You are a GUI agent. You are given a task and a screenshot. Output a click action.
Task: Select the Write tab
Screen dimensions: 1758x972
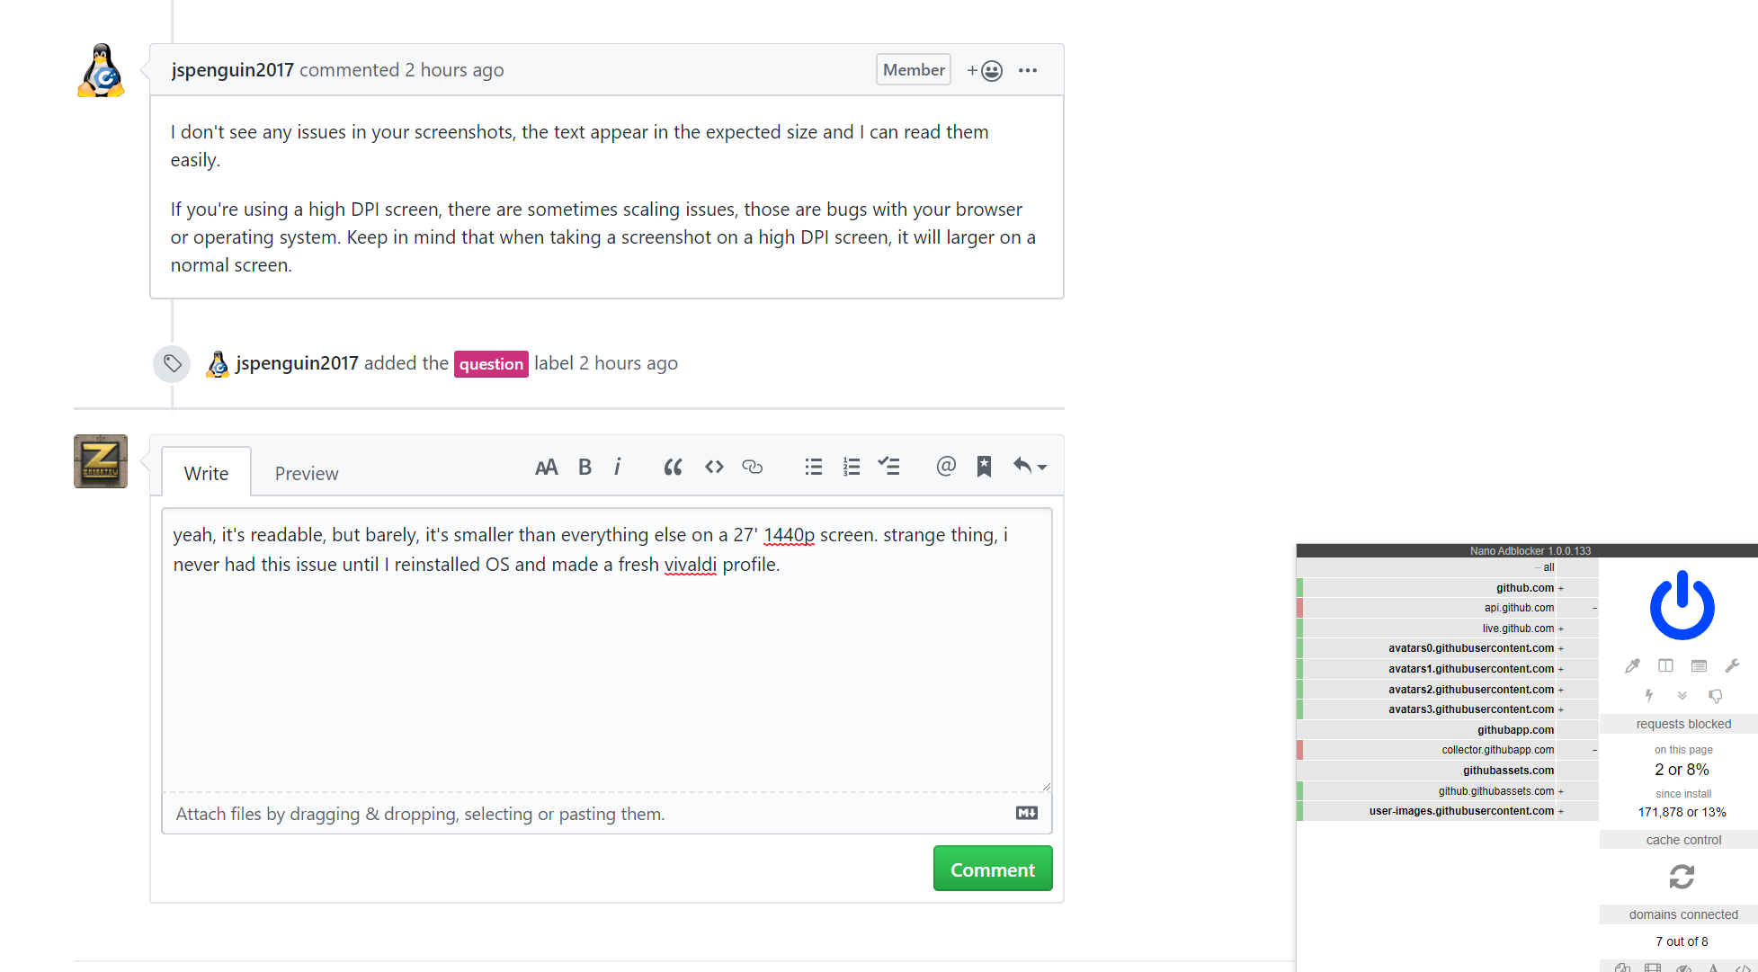(x=206, y=473)
